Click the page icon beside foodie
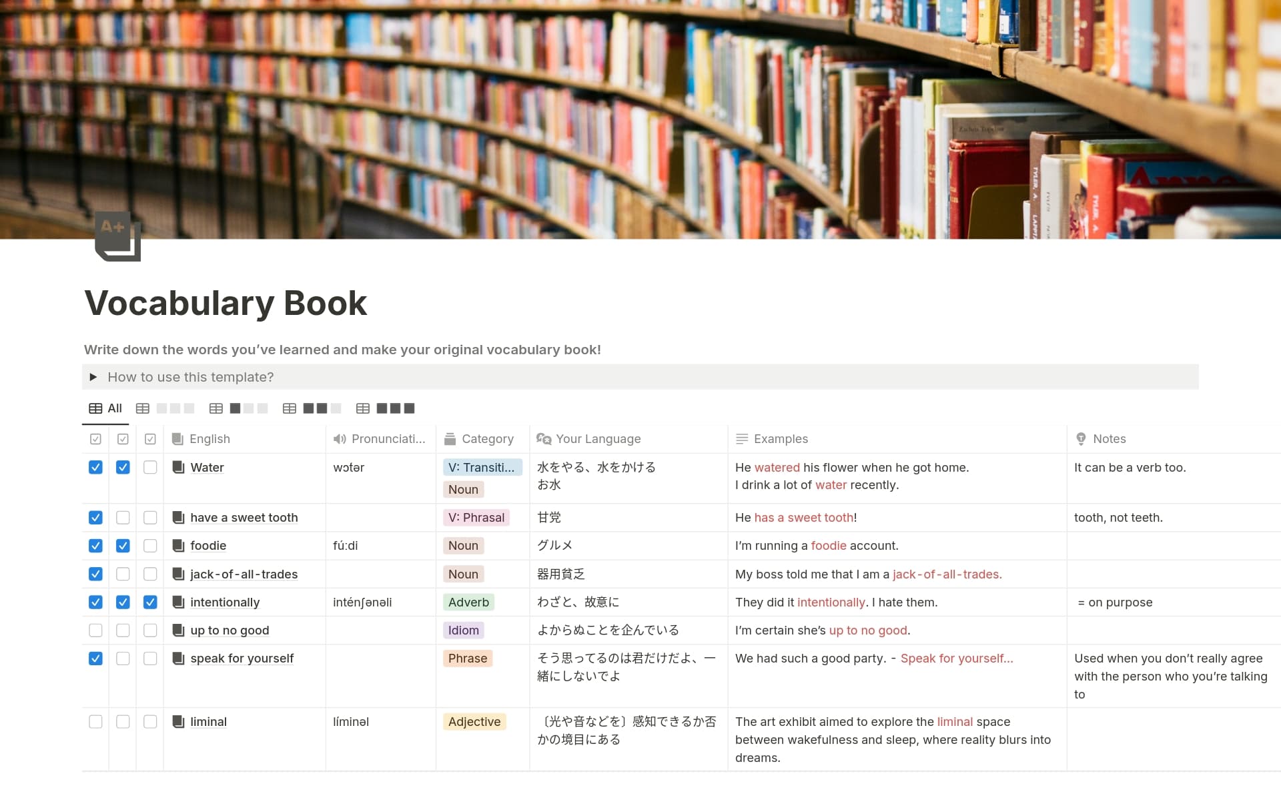Viewport: 1281px width, 800px height. (x=178, y=546)
